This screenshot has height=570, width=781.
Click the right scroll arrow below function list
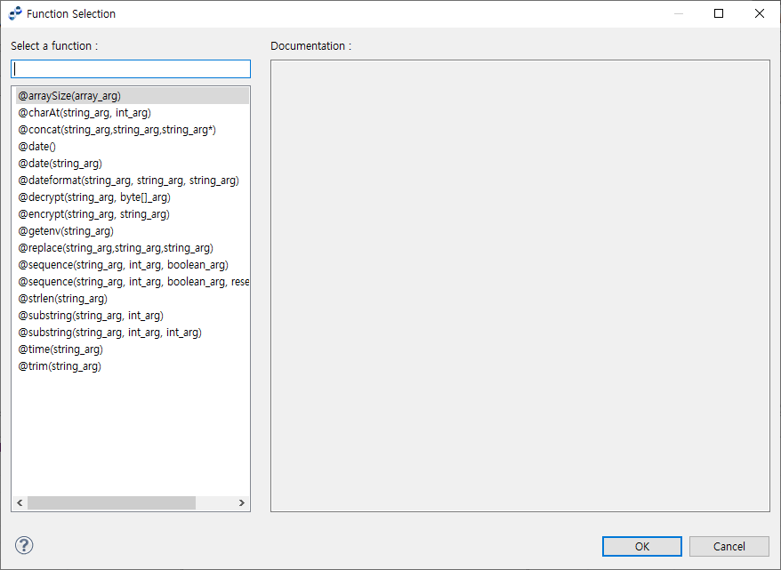(241, 502)
